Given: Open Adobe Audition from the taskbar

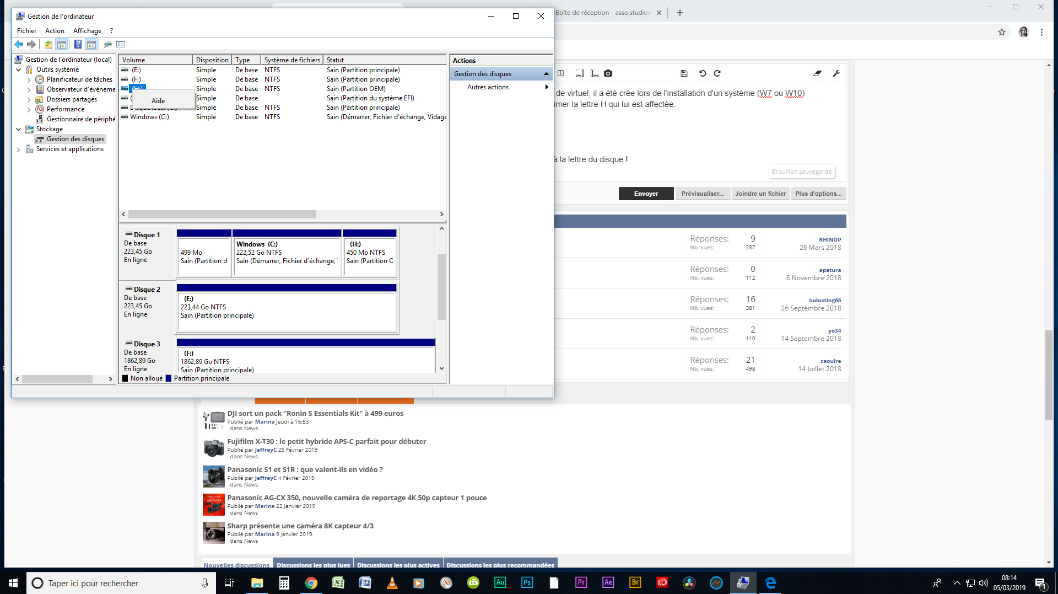Looking at the screenshot, I should (x=500, y=583).
